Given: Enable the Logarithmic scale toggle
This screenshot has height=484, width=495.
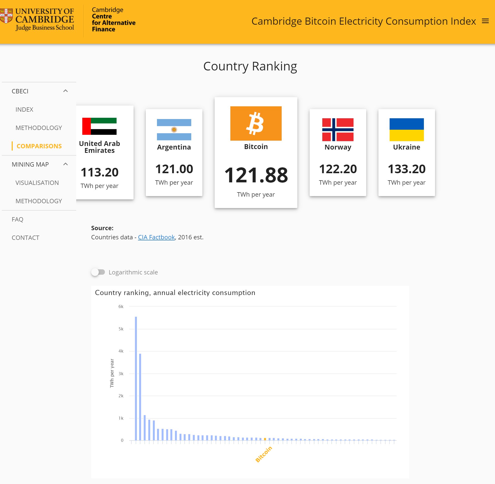Looking at the screenshot, I should tap(98, 272).
